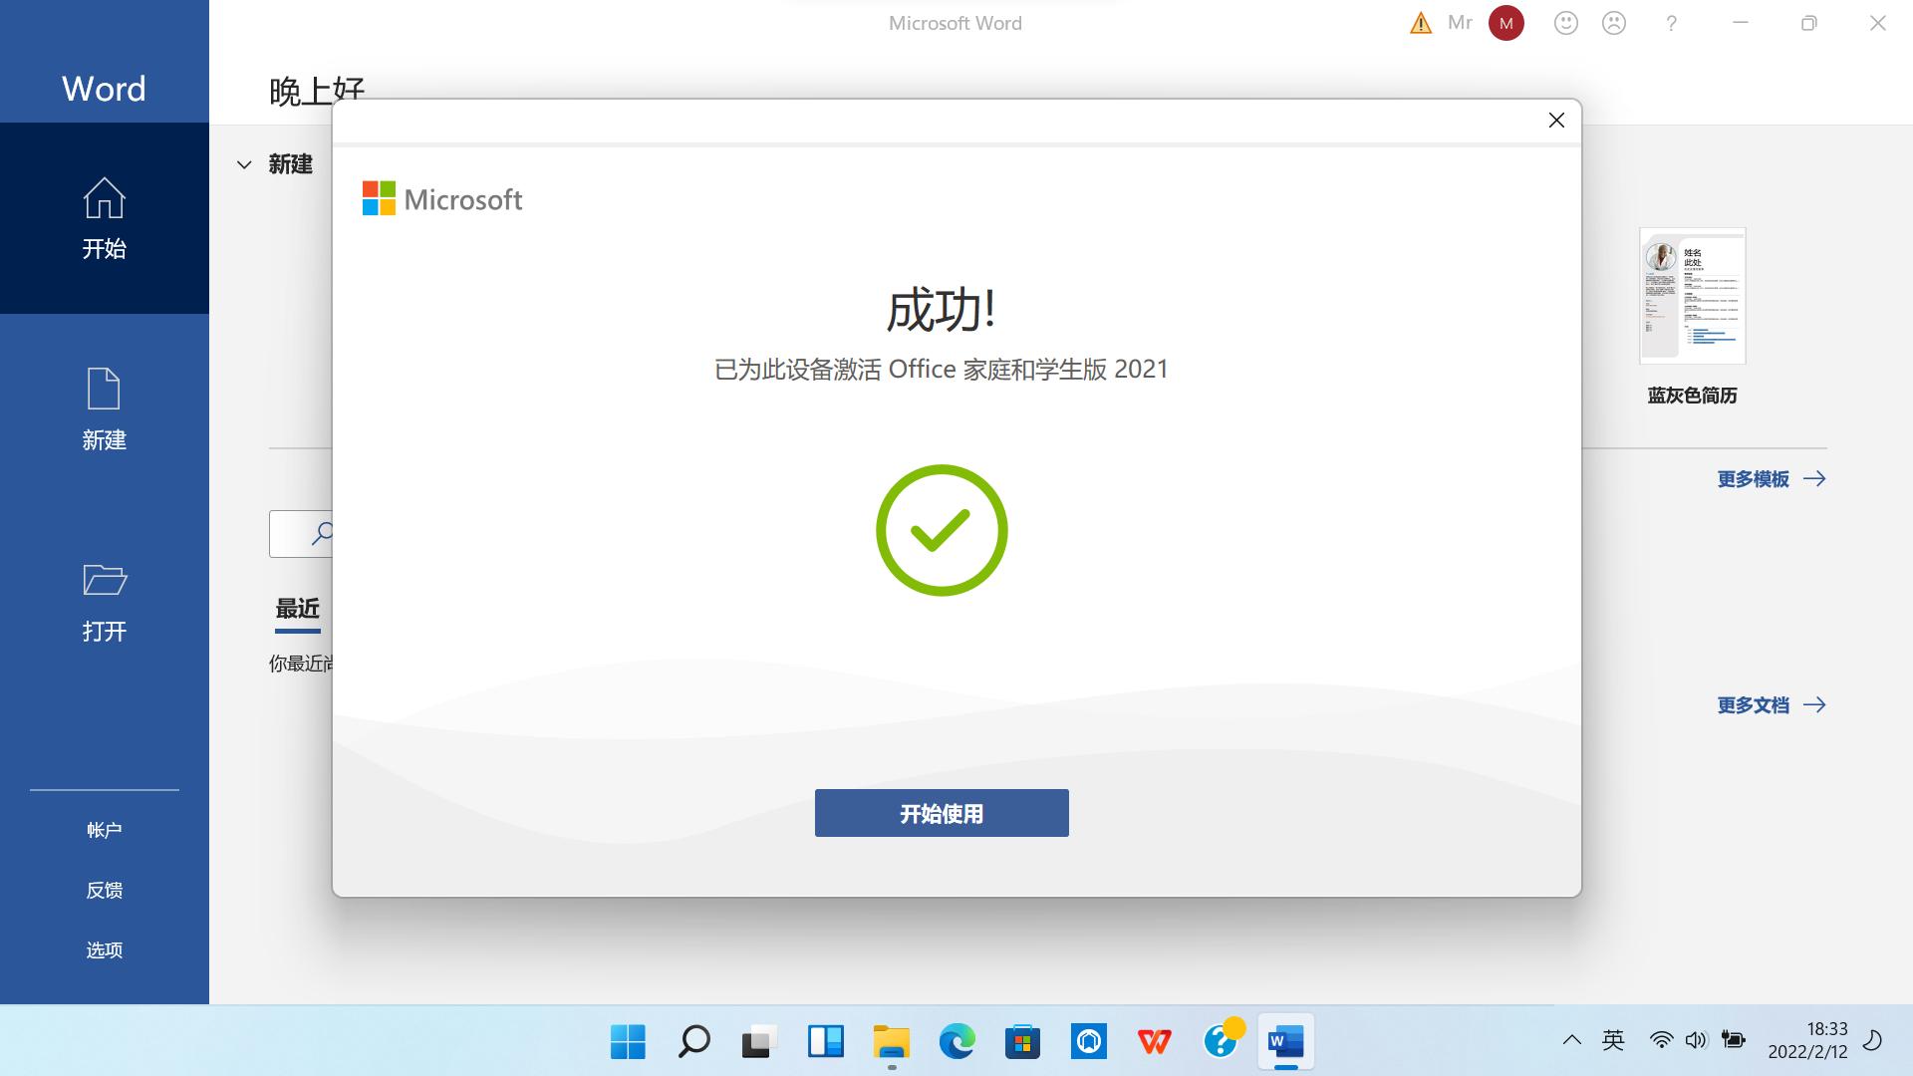Collapse the 新建 section chevron
The height and width of the screenshot is (1076, 1913).
tap(244, 164)
